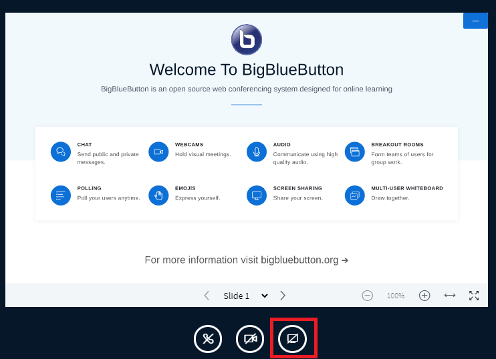The width and height of the screenshot is (496, 359).
Task: Click the leave audio phone icon
Action: click(208, 339)
